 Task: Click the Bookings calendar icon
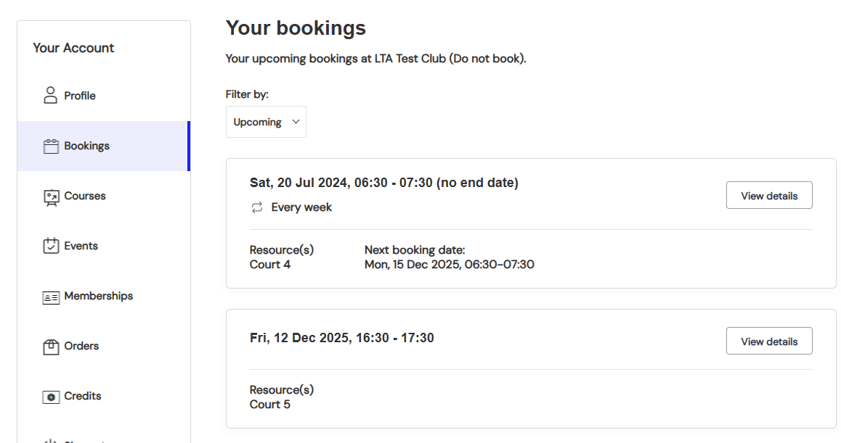point(51,146)
